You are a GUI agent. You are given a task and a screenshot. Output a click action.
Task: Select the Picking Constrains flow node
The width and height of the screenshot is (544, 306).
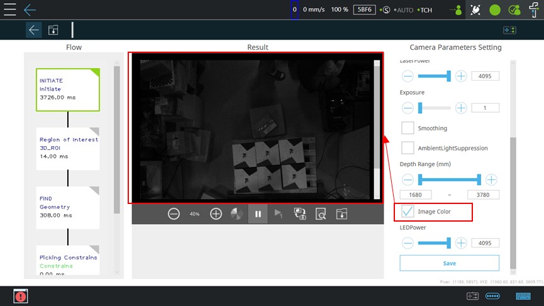point(68,261)
